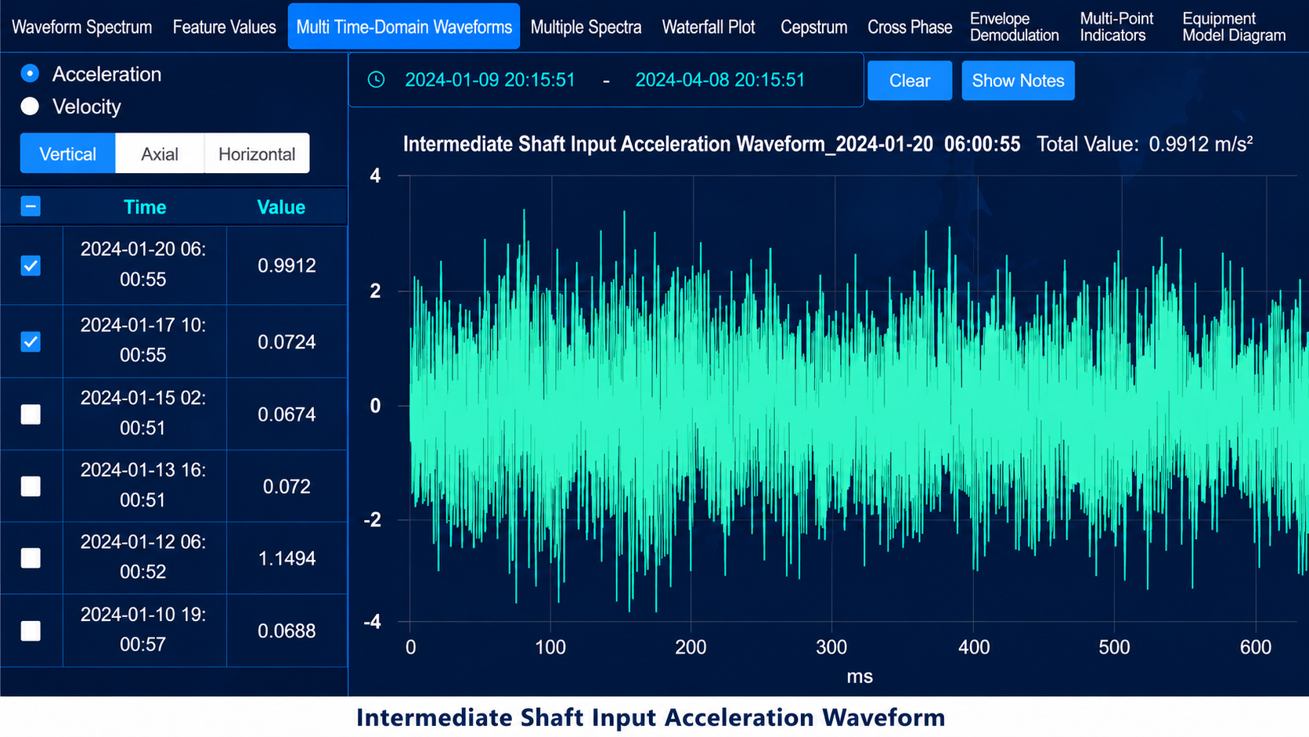Select the Axial direction button
This screenshot has width=1309, height=737.
pyautogui.click(x=160, y=154)
